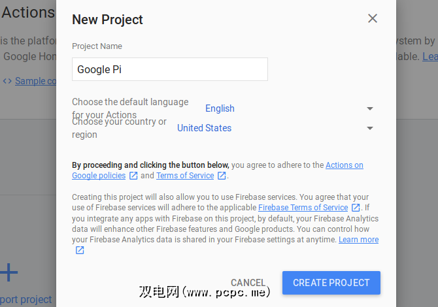Close the New Project dialog with X
Viewport: 438px width, 307px height.
tap(373, 18)
